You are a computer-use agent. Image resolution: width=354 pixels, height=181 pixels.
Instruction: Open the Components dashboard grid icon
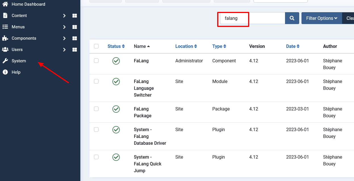(75, 38)
